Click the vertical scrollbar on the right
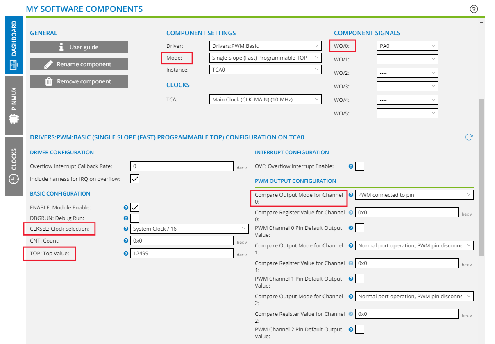 (x=481, y=176)
